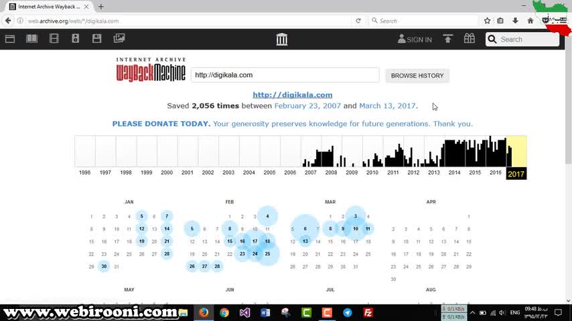Open the January 5 snapshot

141,217
